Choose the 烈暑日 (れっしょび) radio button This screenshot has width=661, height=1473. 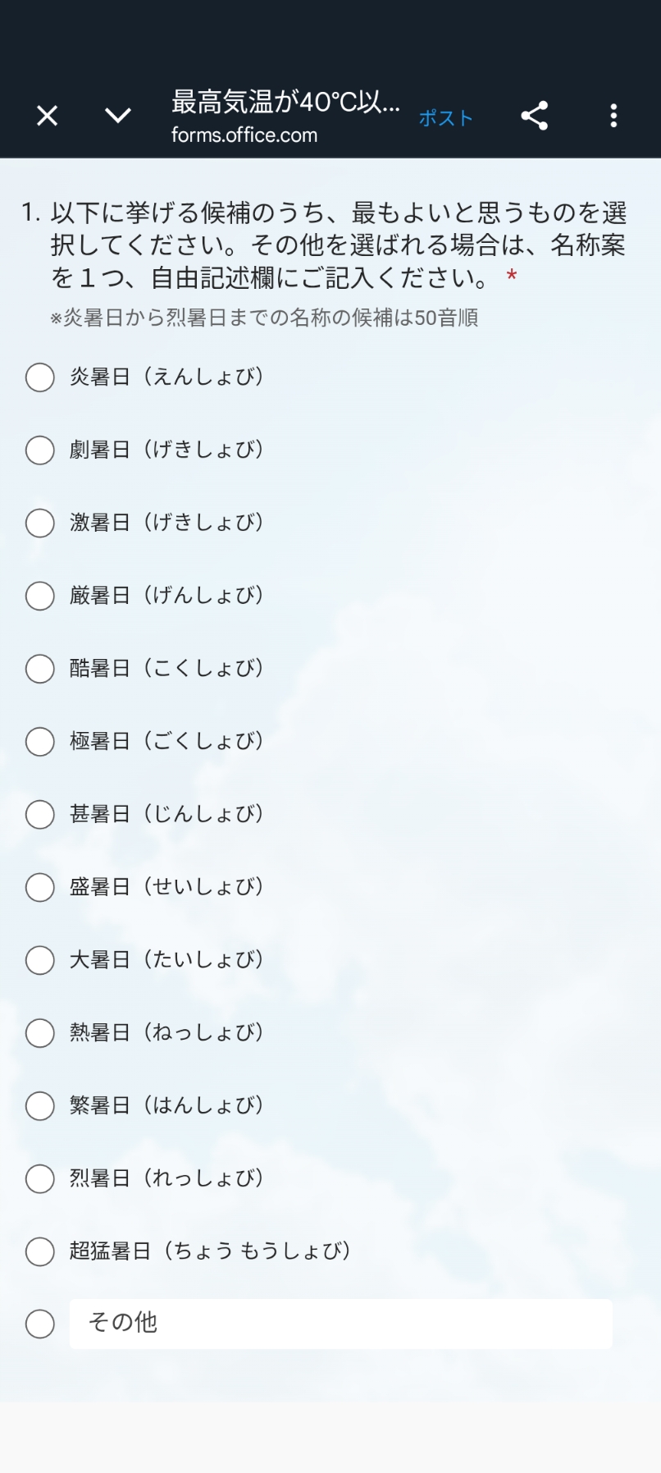click(40, 1178)
